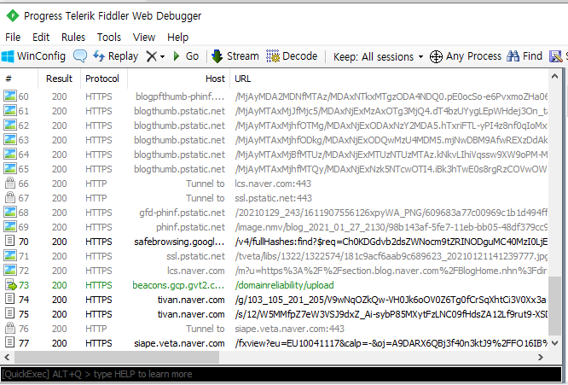Click horizontal scroll left arrow
The width and height of the screenshot is (568, 385).
pyautogui.click(x=7, y=357)
